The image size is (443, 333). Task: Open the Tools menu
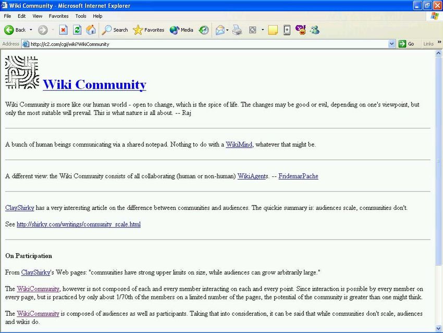point(80,16)
